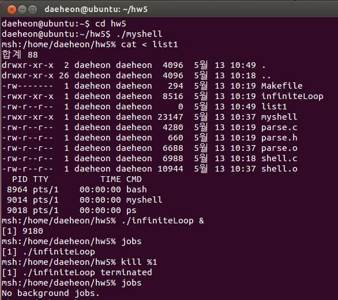Click the file size 8516
Image resolution: width=338 pixels, height=300 pixels.
click(x=173, y=96)
